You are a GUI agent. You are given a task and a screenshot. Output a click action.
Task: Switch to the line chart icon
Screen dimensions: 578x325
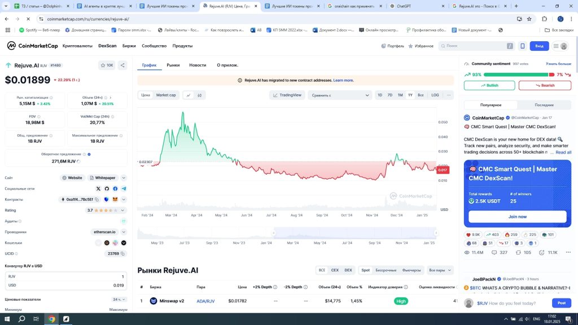[x=189, y=95]
